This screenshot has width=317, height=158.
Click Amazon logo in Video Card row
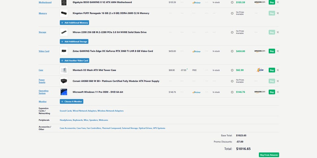(260, 51)
